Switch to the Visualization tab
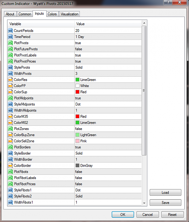 coord(70,14)
